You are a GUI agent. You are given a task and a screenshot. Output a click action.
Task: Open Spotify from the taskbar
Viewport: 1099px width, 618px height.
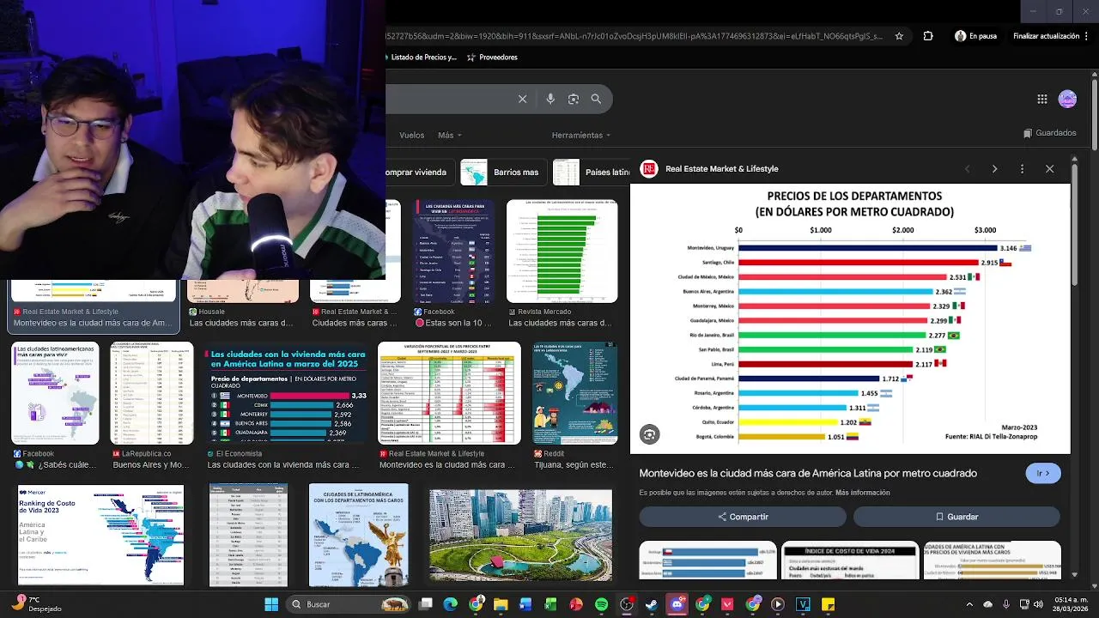click(601, 604)
